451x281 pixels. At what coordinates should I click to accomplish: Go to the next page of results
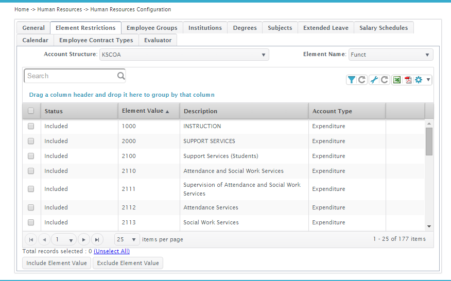click(83, 239)
